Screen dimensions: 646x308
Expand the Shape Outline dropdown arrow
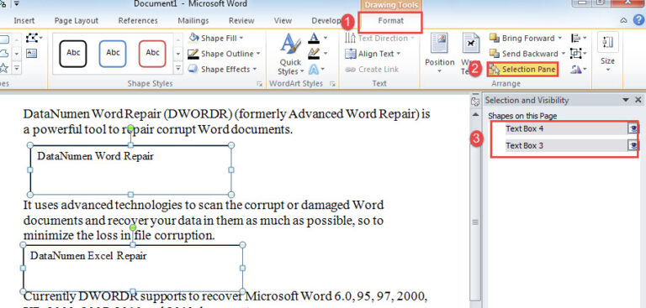pyautogui.click(x=258, y=54)
